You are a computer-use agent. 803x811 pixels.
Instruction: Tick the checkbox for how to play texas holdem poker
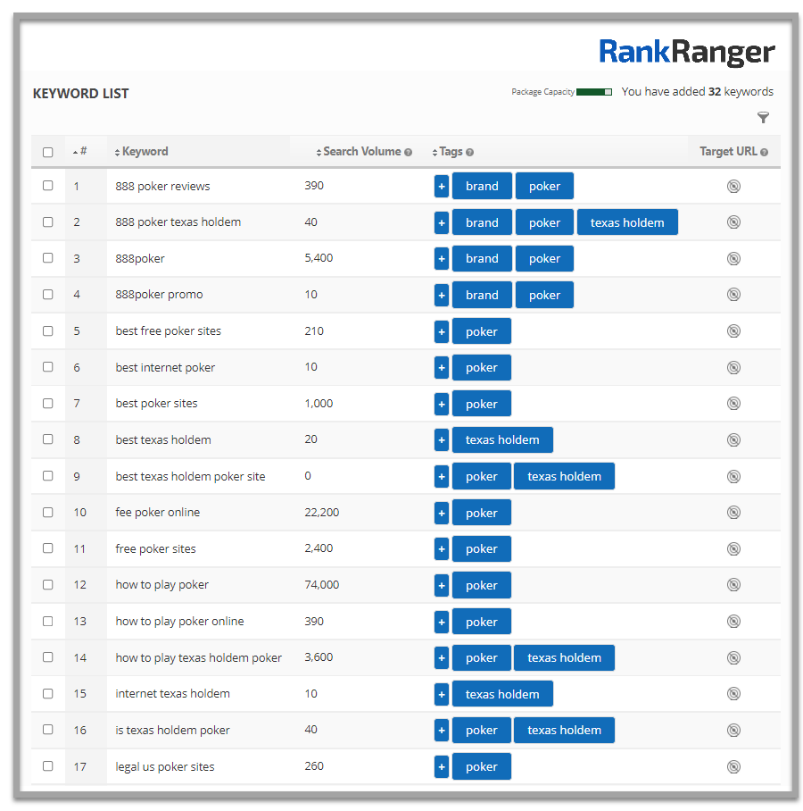coord(47,656)
